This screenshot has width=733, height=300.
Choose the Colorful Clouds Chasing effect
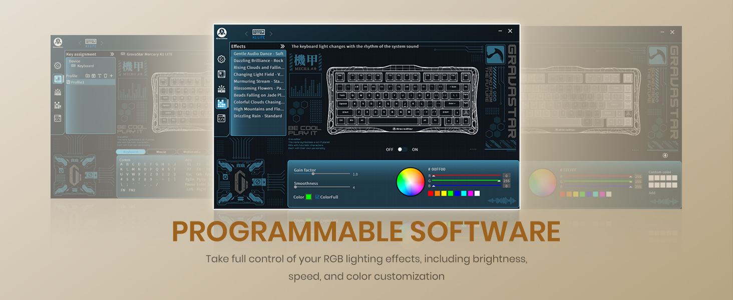click(258, 102)
